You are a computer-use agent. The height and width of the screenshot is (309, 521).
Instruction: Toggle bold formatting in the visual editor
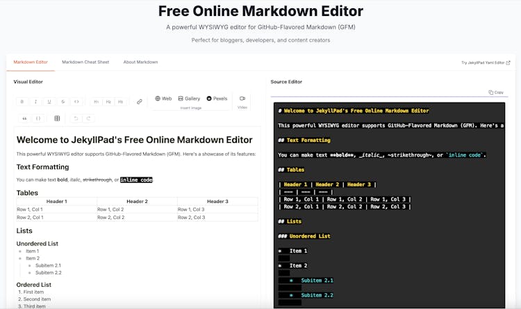(22, 101)
